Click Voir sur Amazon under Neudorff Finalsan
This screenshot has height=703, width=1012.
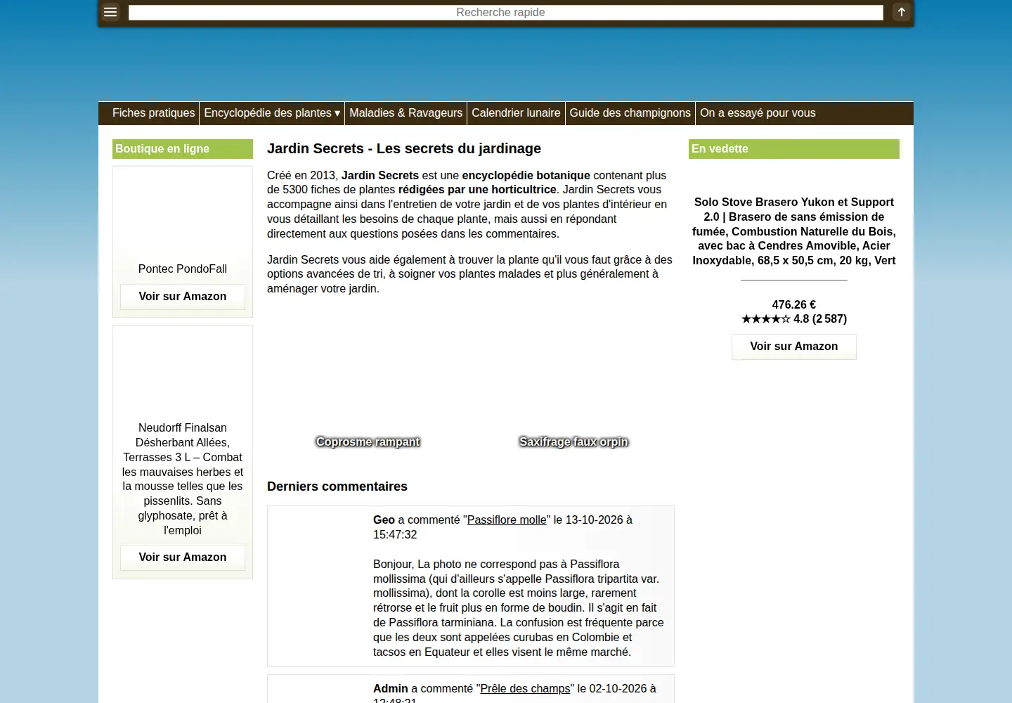point(183,557)
